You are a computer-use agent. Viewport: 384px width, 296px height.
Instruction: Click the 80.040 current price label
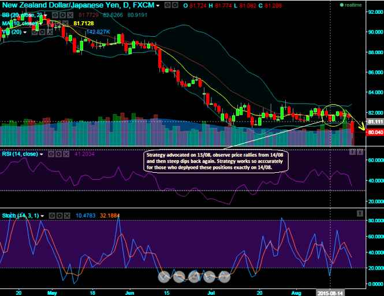pyautogui.click(x=375, y=132)
